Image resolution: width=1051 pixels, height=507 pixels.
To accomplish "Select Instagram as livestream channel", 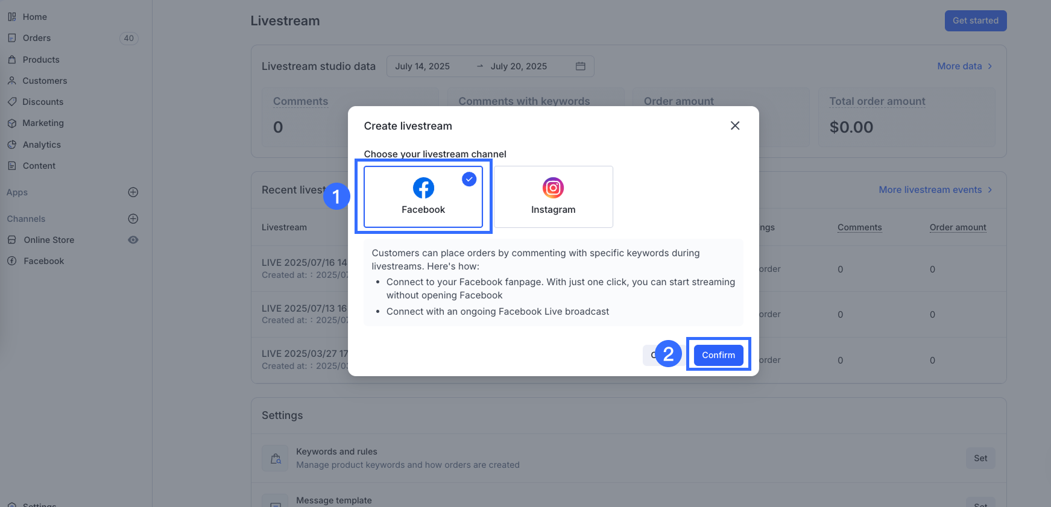I will (553, 197).
